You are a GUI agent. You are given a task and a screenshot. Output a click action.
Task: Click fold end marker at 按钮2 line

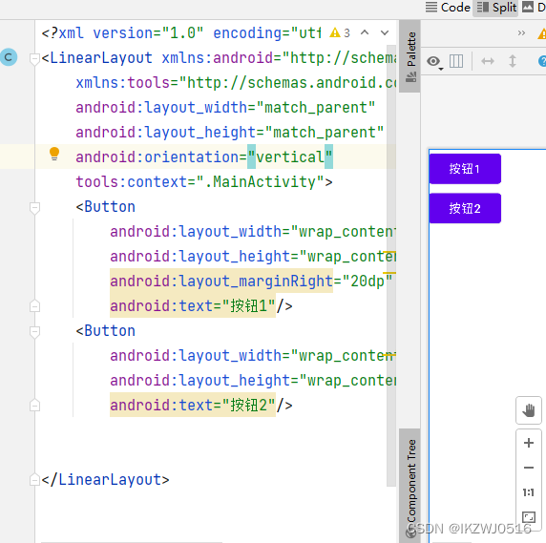pyautogui.click(x=34, y=406)
